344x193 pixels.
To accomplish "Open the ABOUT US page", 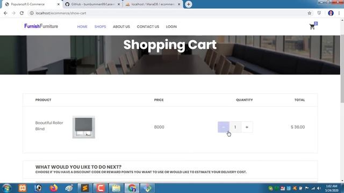I will pyautogui.click(x=121, y=27).
